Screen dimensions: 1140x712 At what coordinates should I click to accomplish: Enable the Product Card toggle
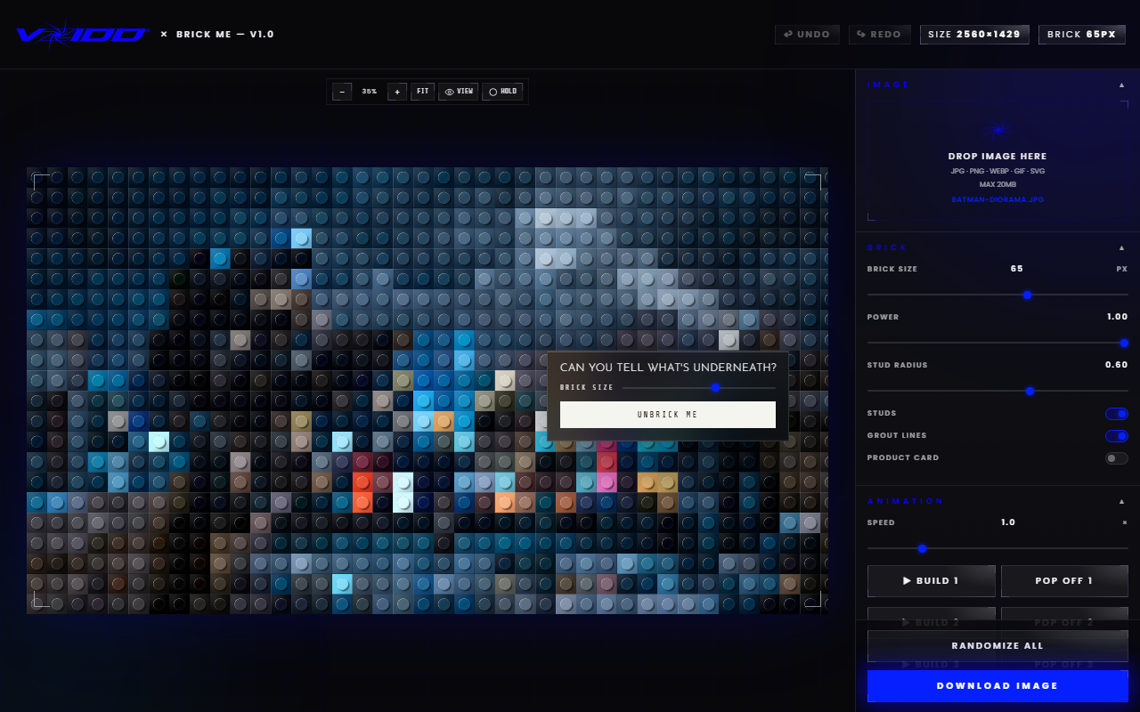(x=1117, y=458)
